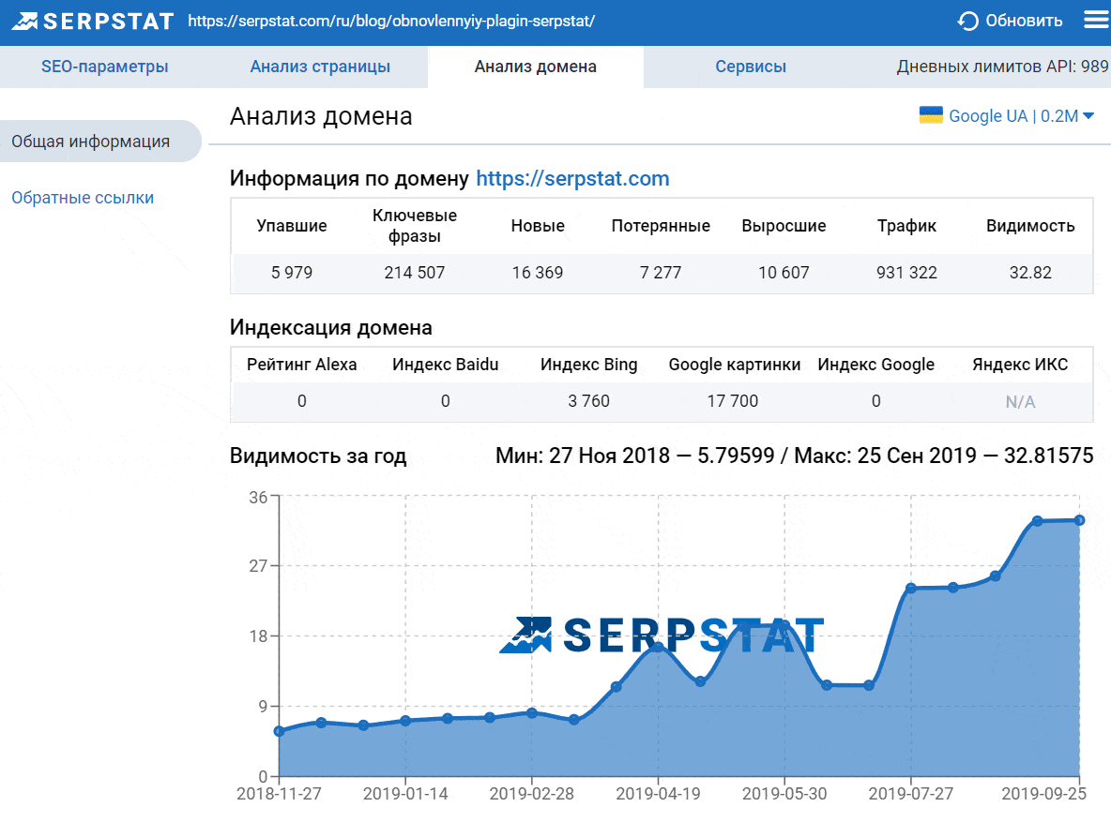Click the Ключевые фразы column header
1111x837 pixels.
[x=415, y=226]
